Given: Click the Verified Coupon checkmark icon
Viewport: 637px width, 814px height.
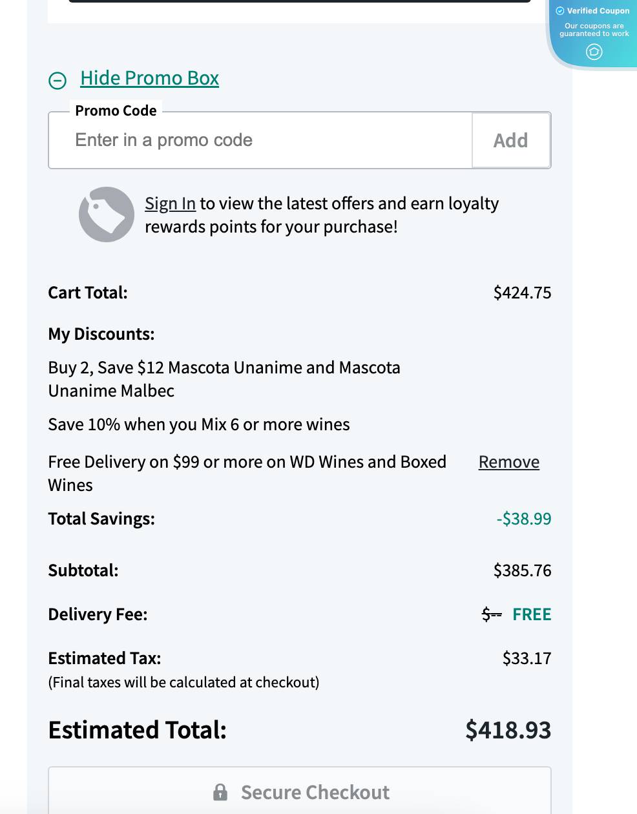Looking at the screenshot, I should coord(560,11).
